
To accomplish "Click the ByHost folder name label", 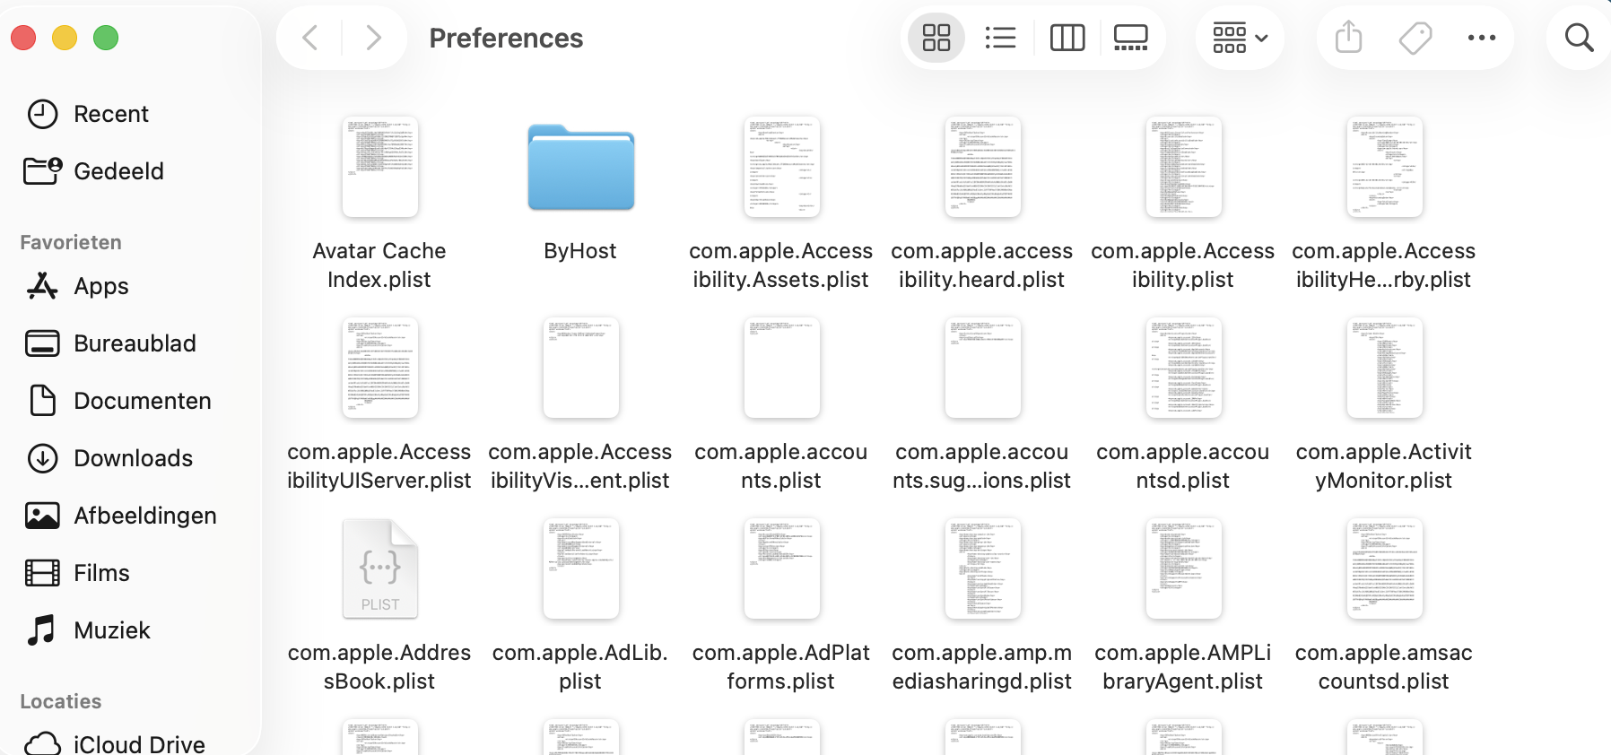I will coord(580,251).
